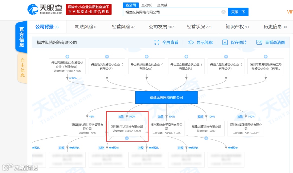This screenshot has width=293, height=173.
Task: Select the 官方信息 side tab
Action: click(22, 37)
